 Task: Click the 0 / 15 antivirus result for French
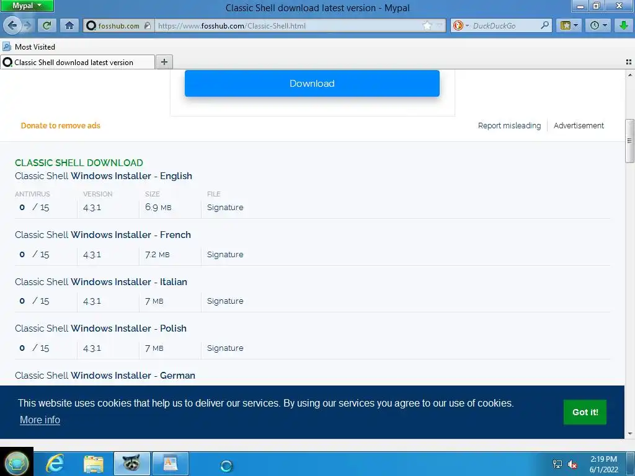coord(34,255)
